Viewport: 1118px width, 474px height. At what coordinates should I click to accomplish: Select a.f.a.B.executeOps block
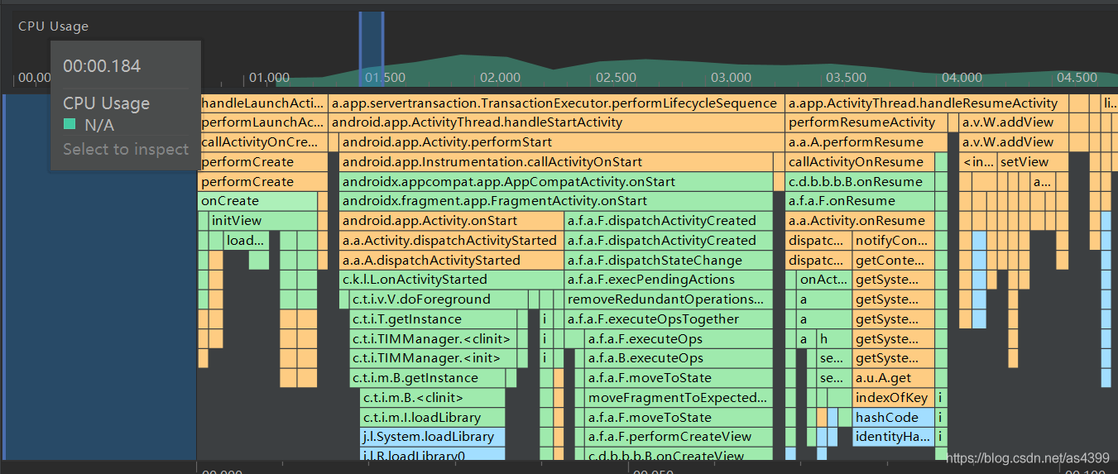679,358
